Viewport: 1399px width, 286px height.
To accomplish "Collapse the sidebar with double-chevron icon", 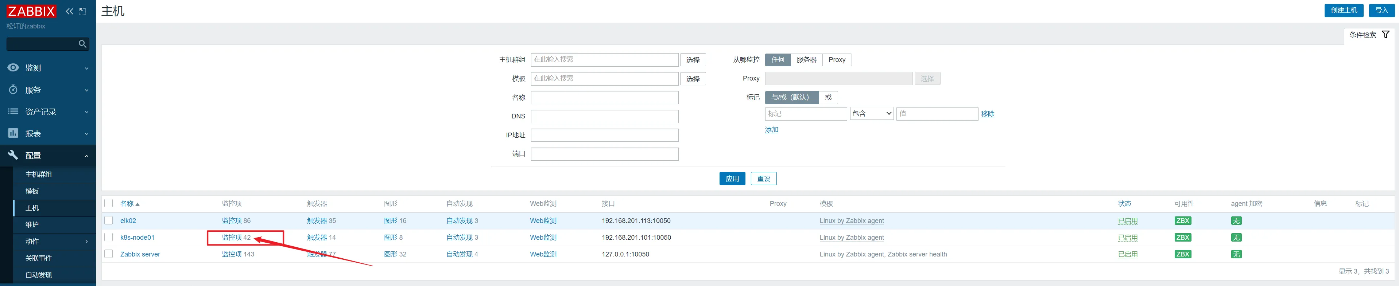I will click(x=70, y=11).
